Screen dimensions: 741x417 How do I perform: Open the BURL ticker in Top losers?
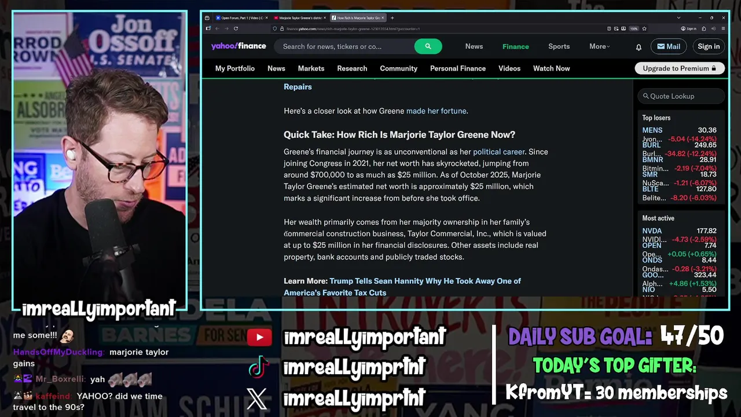[x=651, y=145]
